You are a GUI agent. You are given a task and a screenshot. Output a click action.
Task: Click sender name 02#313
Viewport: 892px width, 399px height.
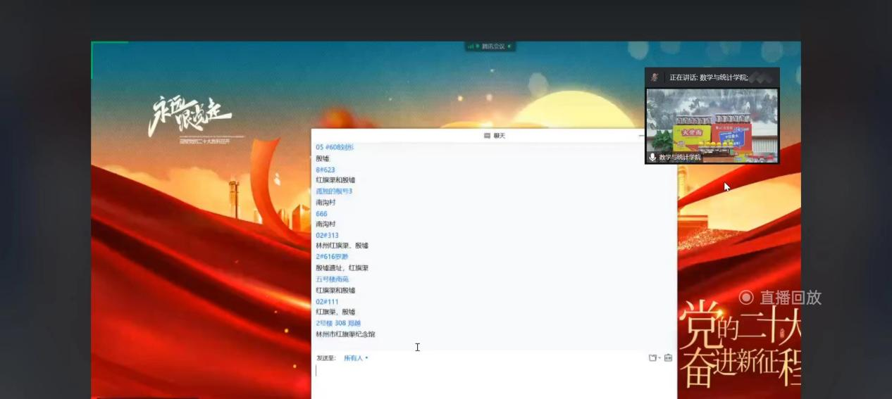tap(327, 236)
